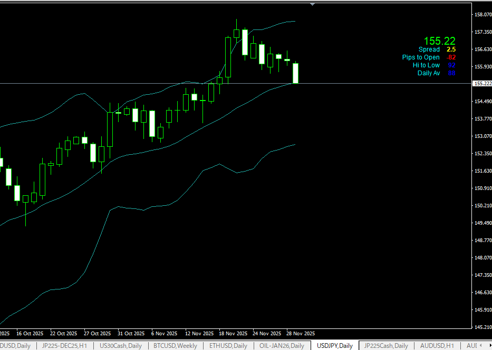
Task: Switch to the JP225-DEC25,H1 chart tab
Action: tap(65, 346)
